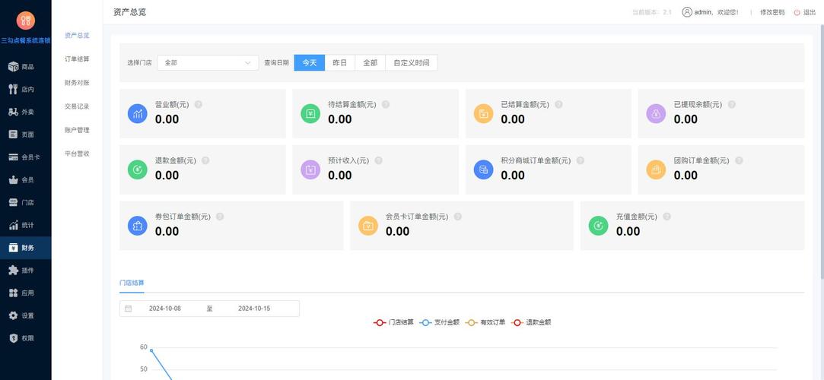Click help icon next to 券包订单金额(元)
Image resolution: width=824 pixels, height=380 pixels.
click(x=220, y=217)
